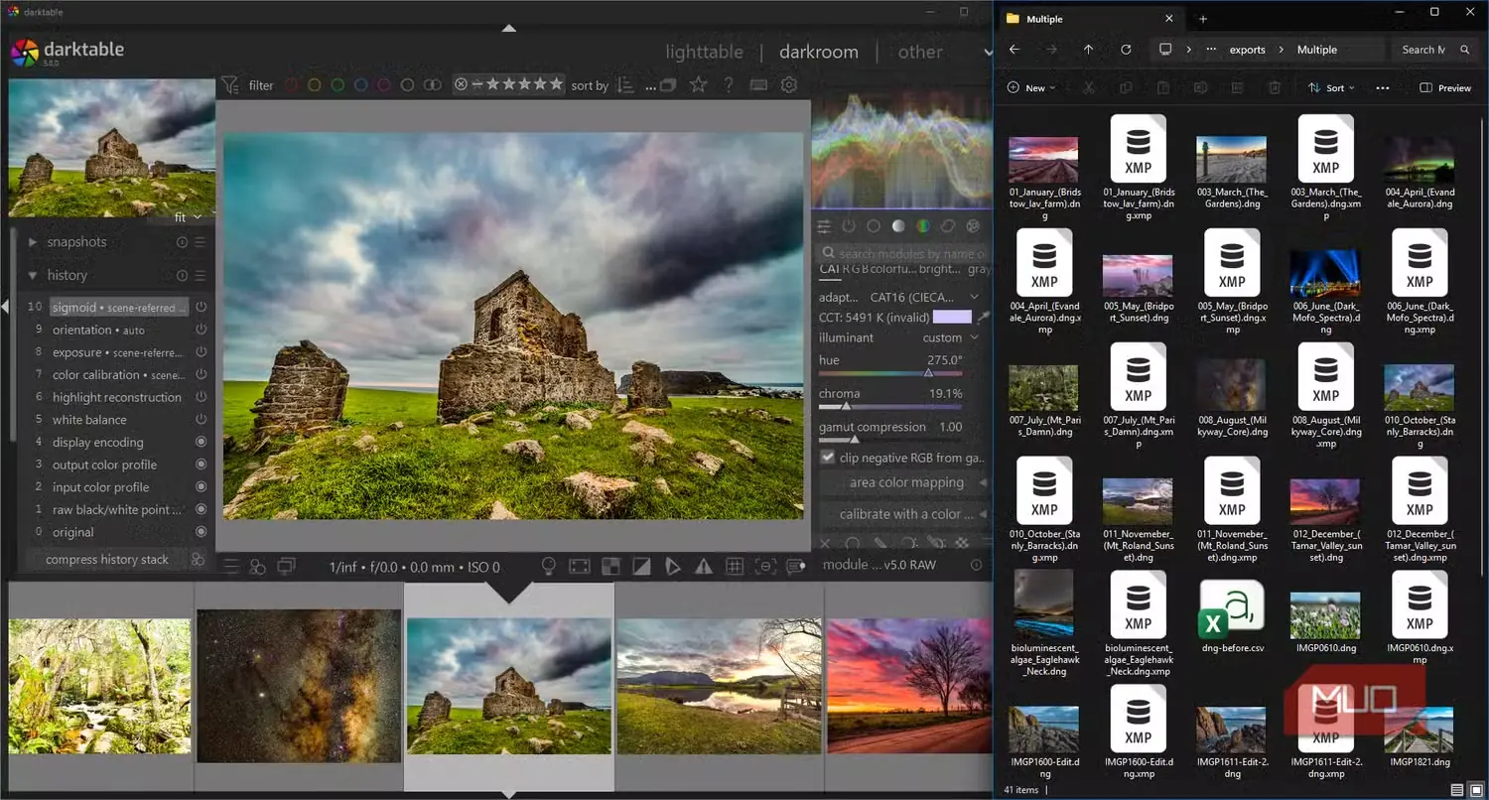Click the Preview button in Explorer
1489x800 pixels.
[x=1445, y=88]
